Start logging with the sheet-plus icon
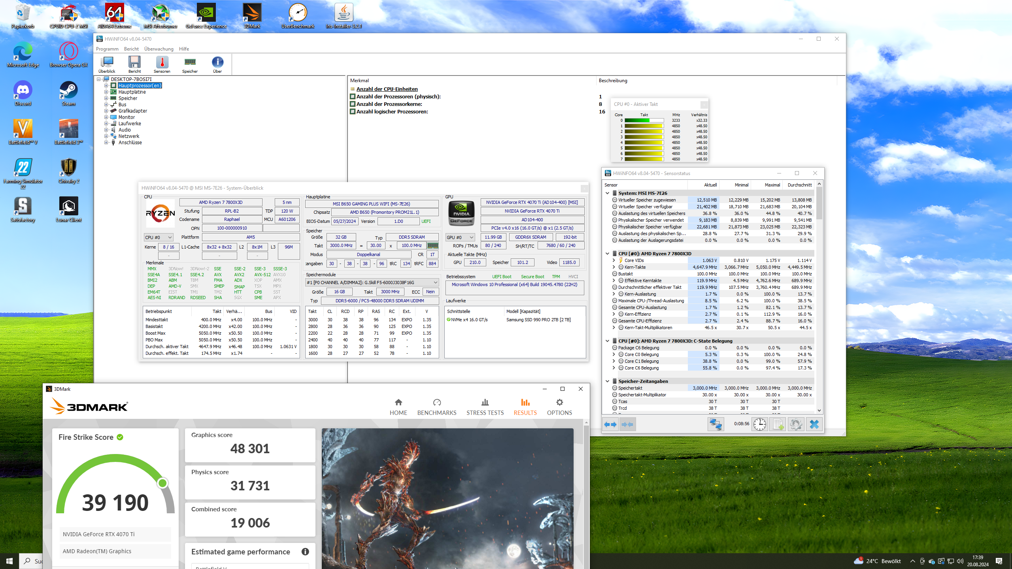The height and width of the screenshot is (569, 1012). point(778,424)
